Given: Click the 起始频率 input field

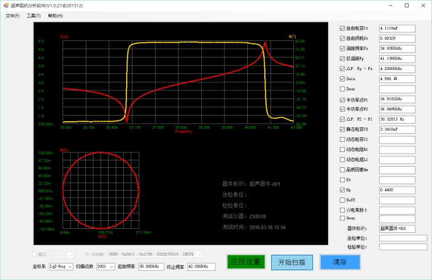Looking at the screenshot, I should click(x=151, y=266).
